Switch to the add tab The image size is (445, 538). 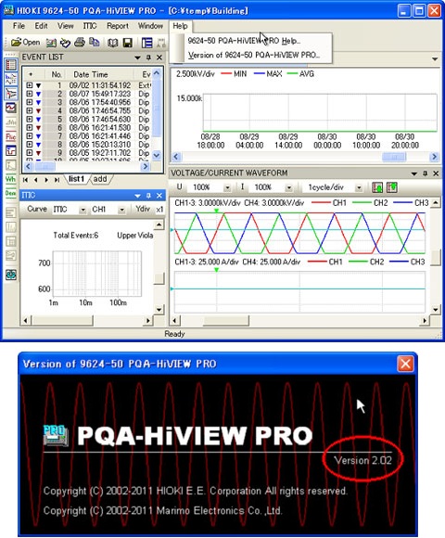pos(100,179)
